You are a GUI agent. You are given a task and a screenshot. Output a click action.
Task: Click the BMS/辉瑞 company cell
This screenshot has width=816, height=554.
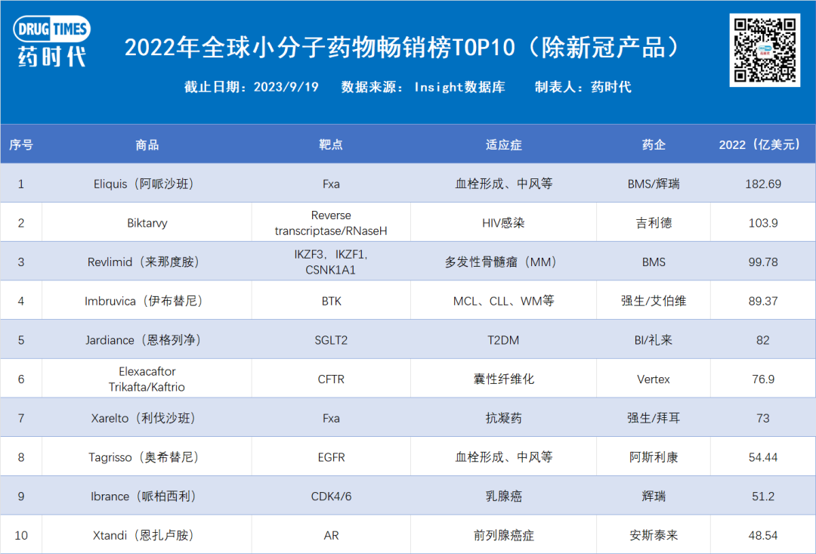(x=654, y=183)
